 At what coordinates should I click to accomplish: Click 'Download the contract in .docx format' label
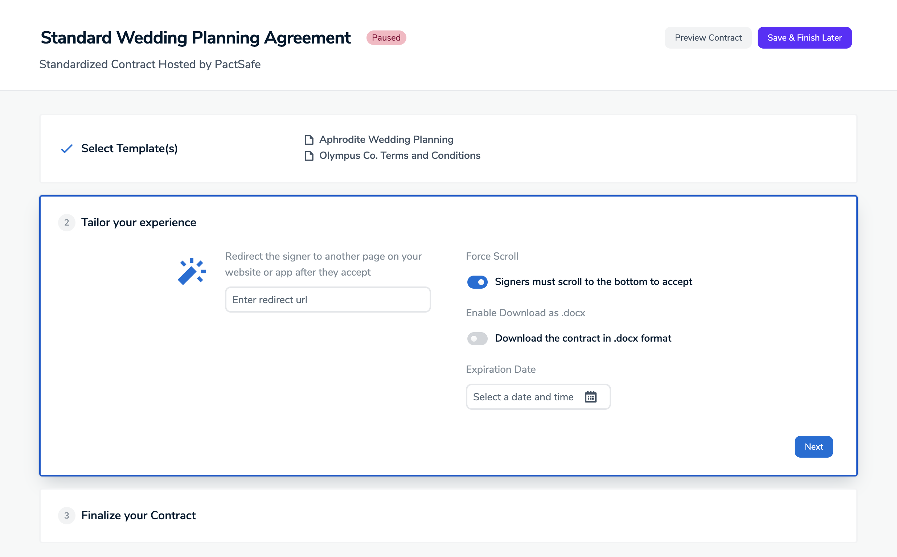pos(583,338)
